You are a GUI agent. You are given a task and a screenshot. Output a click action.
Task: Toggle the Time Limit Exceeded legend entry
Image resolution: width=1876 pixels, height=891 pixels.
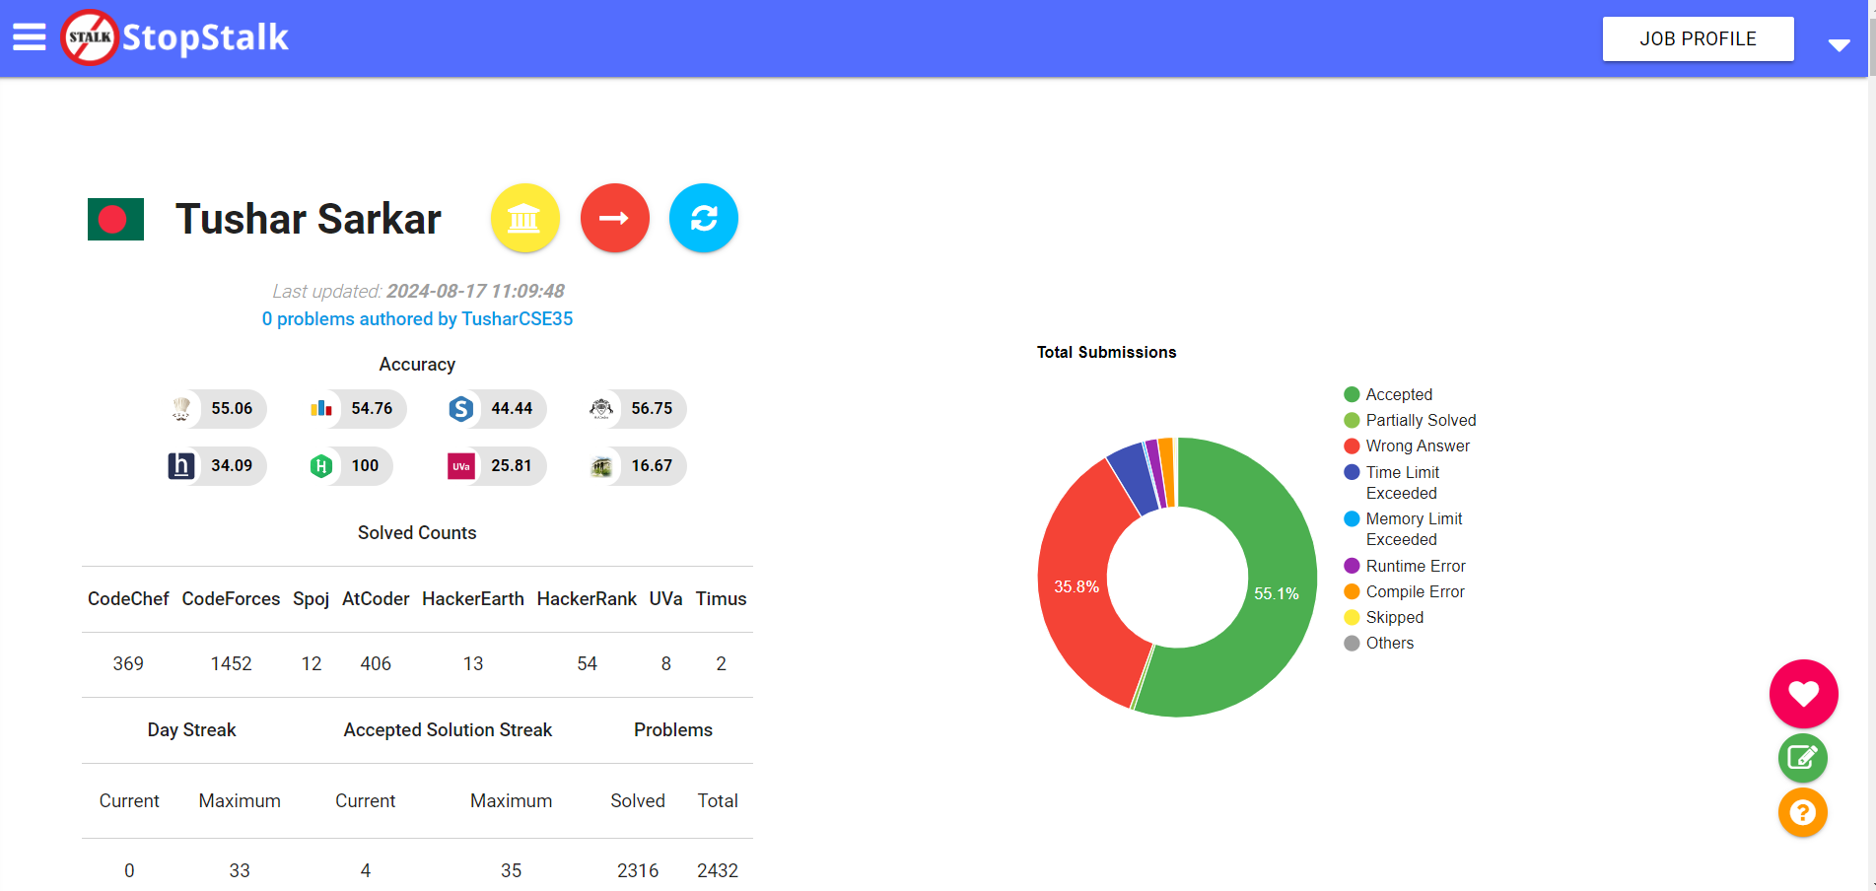click(x=1392, y=483)
